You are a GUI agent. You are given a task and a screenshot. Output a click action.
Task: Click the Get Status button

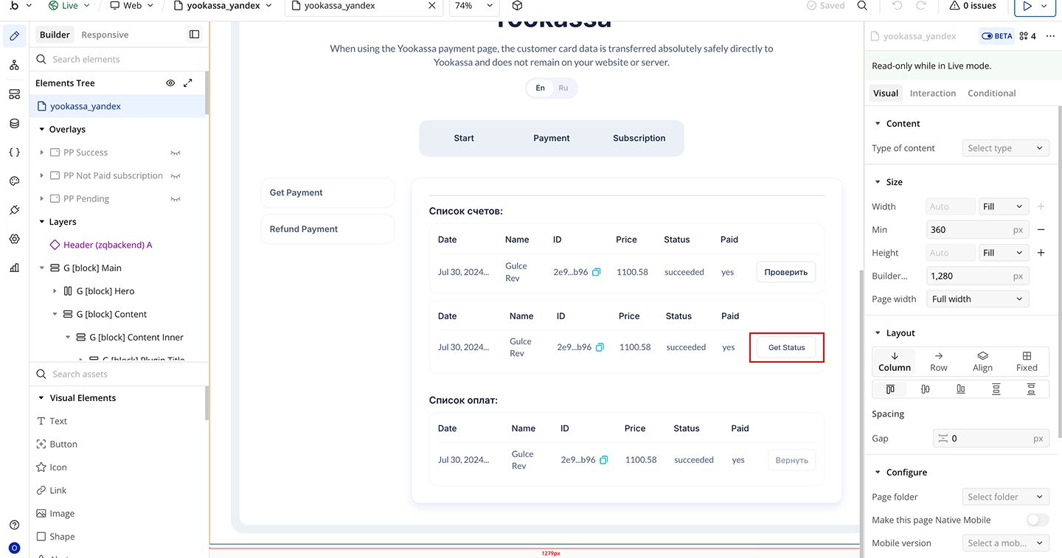coord(786,347)
